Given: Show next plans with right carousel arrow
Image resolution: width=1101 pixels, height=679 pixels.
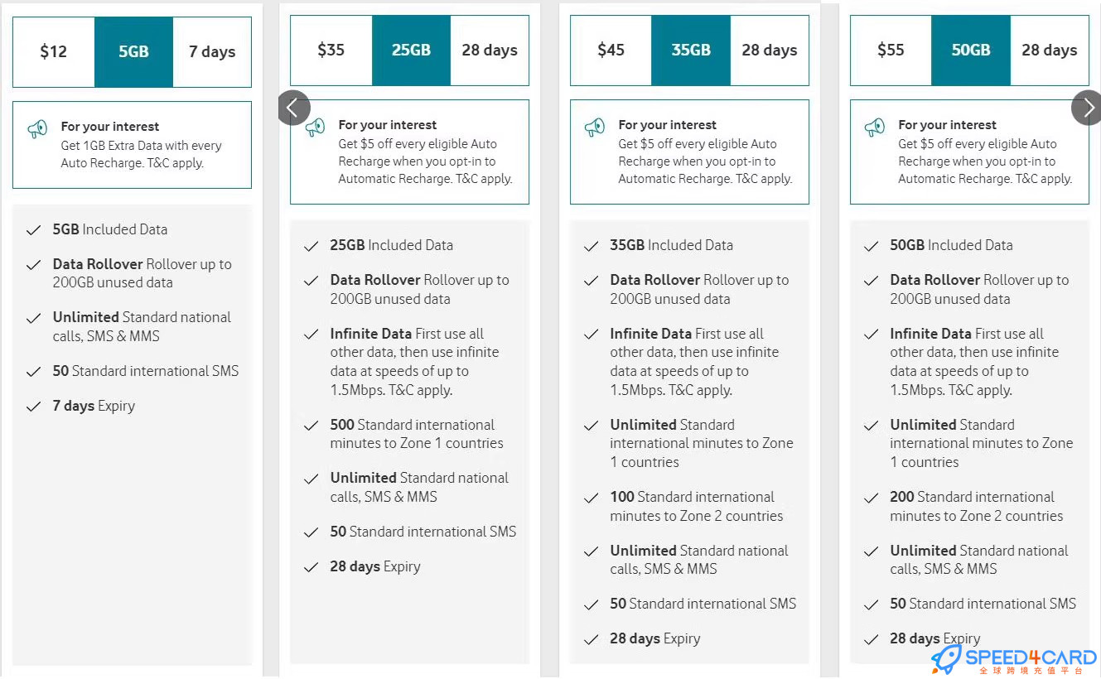Looking at the screenshot, I should point(1087,108).
